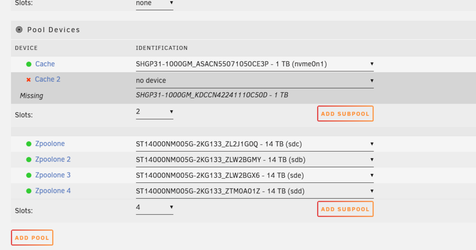Click the Pool Devices section heading
Image resolution: width=476 pixels, height=250 pixels.
(53, 29)
